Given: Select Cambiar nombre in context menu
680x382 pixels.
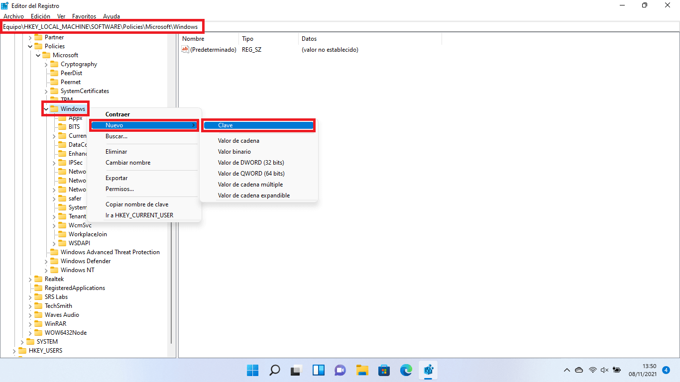Looking at the screenshot, I should (144, 163).
